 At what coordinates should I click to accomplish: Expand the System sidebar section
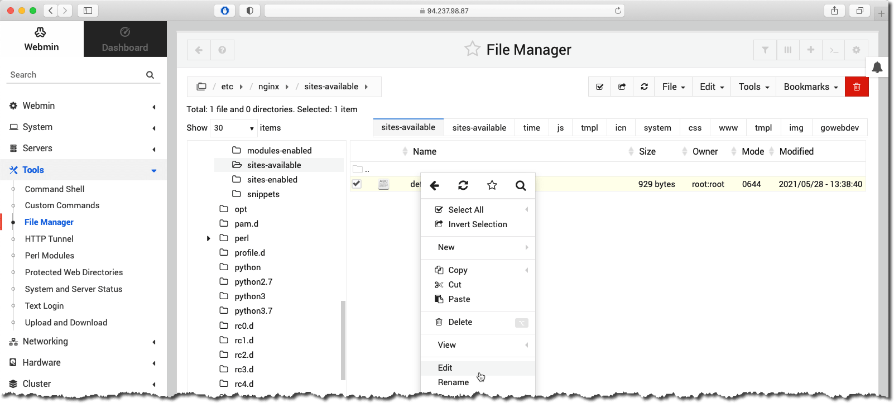84,127
